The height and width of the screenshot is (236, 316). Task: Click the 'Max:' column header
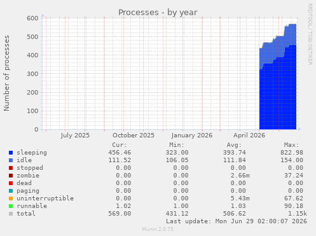pyautogui.click(x=292, y=145)
